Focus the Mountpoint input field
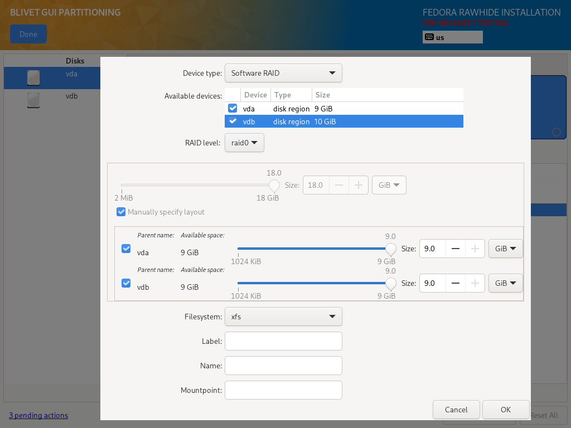 click(283, 390)
